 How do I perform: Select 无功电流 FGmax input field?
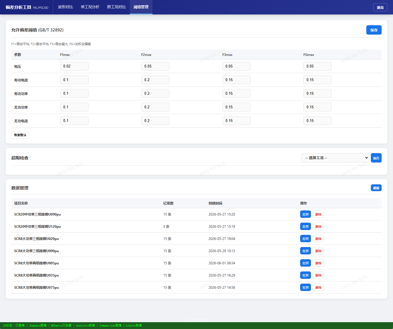(317, 121)
